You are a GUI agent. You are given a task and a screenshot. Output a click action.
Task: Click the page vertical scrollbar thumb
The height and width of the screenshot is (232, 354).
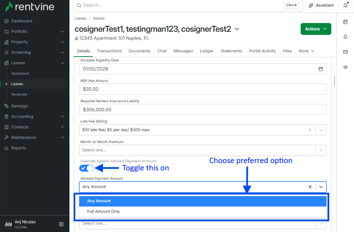click(334, 81)
